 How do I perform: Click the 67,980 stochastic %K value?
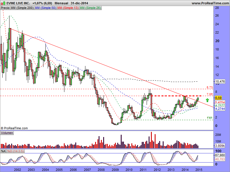(220, 155)
